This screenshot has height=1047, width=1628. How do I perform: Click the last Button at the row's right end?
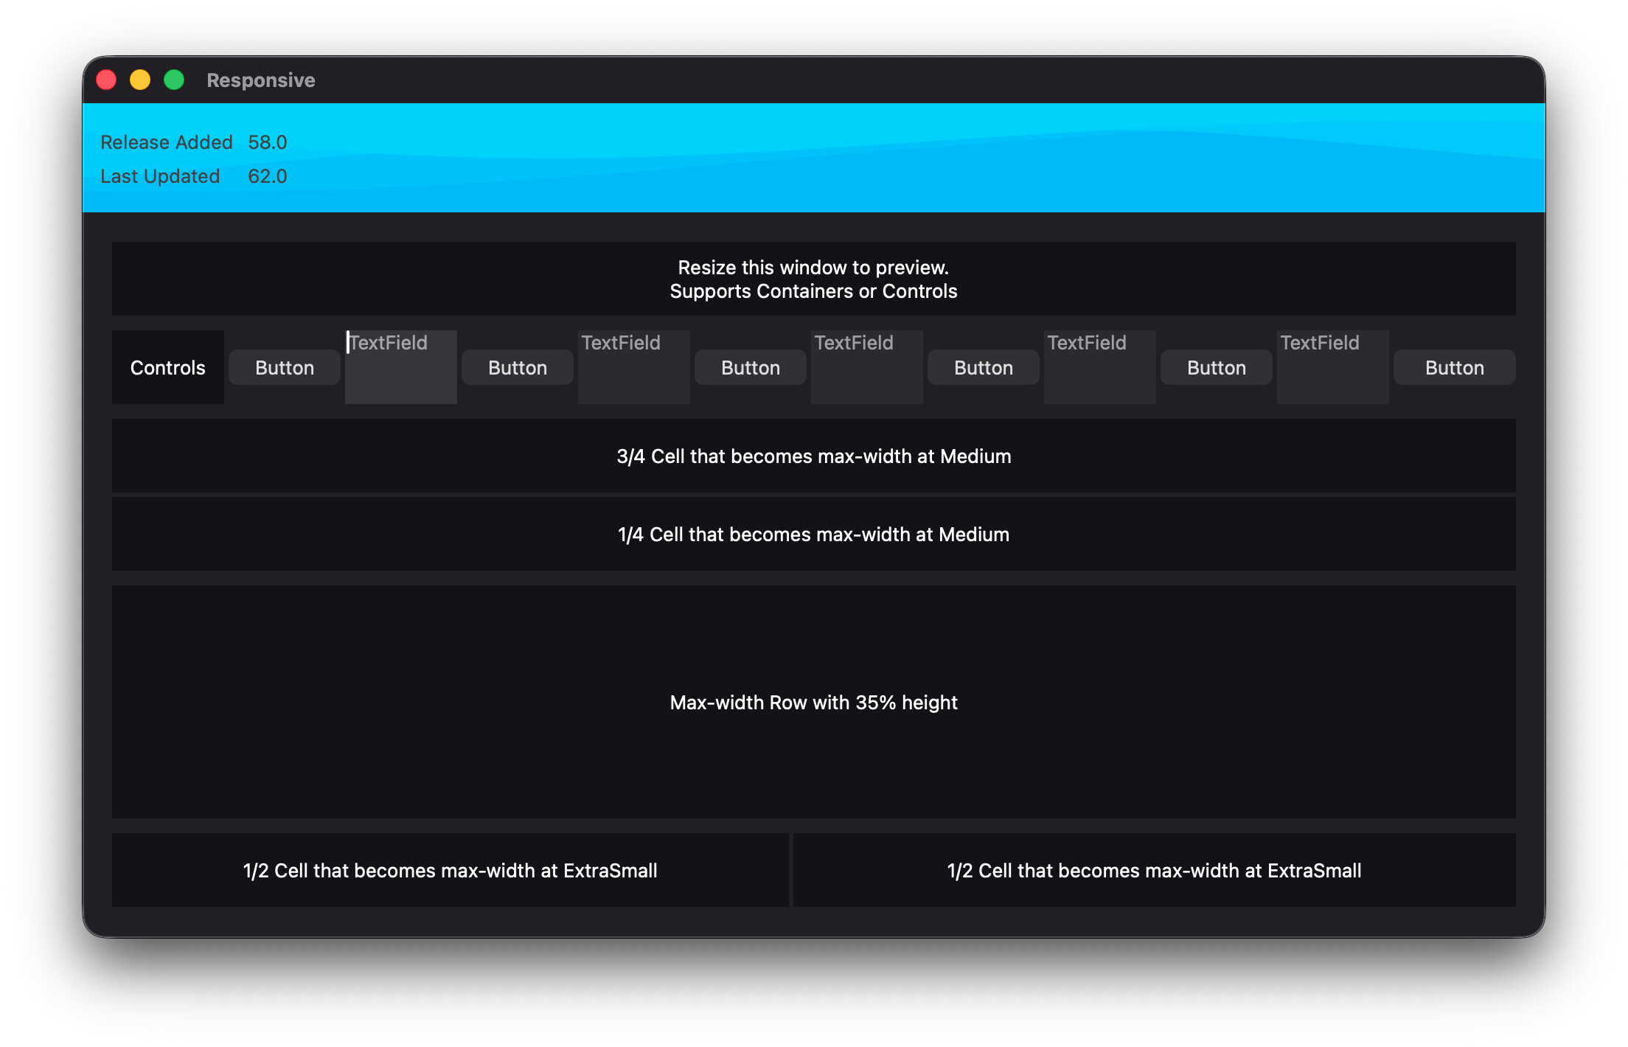(1454, 367)
